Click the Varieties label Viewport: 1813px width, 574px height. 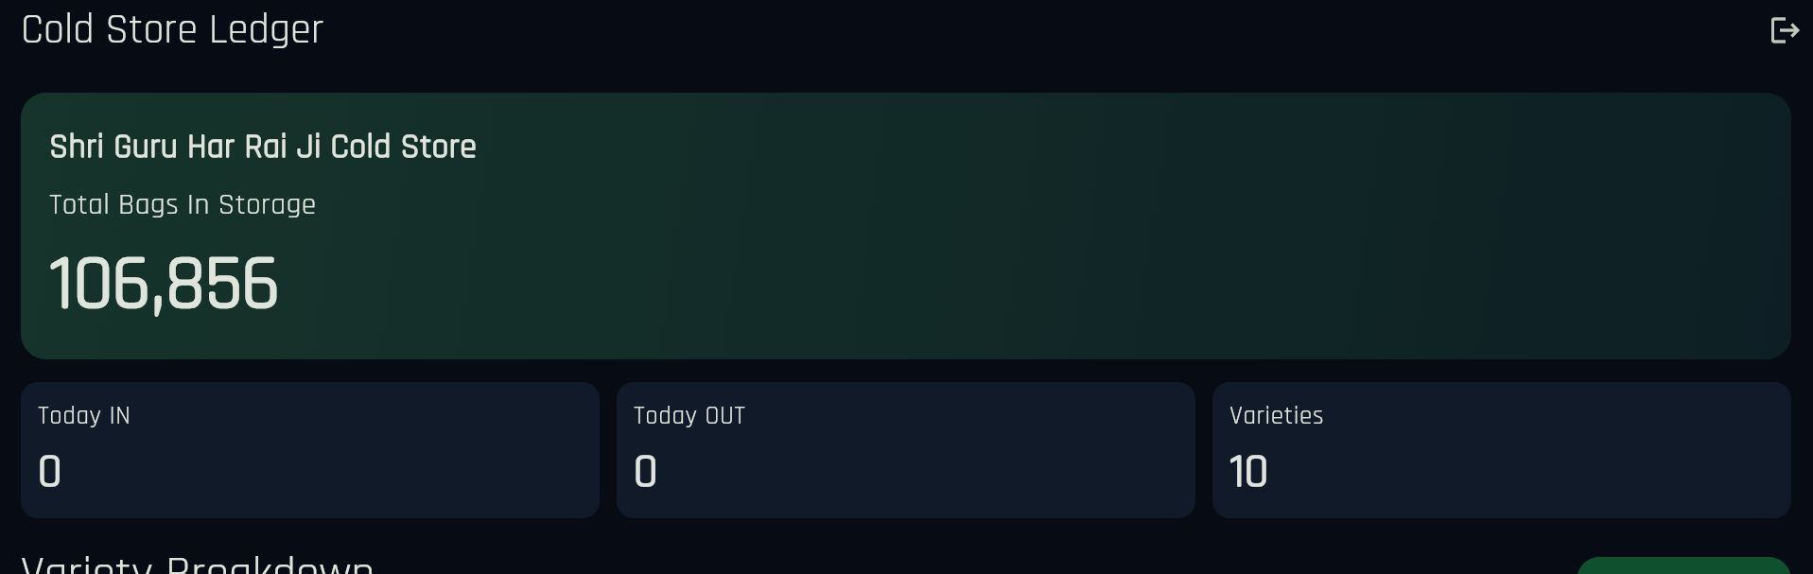(1277, 415)
